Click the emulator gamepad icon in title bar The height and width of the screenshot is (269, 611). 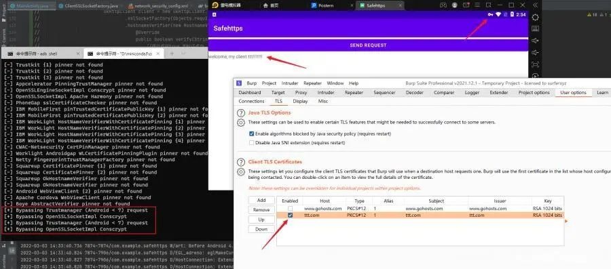coord(443,5)
